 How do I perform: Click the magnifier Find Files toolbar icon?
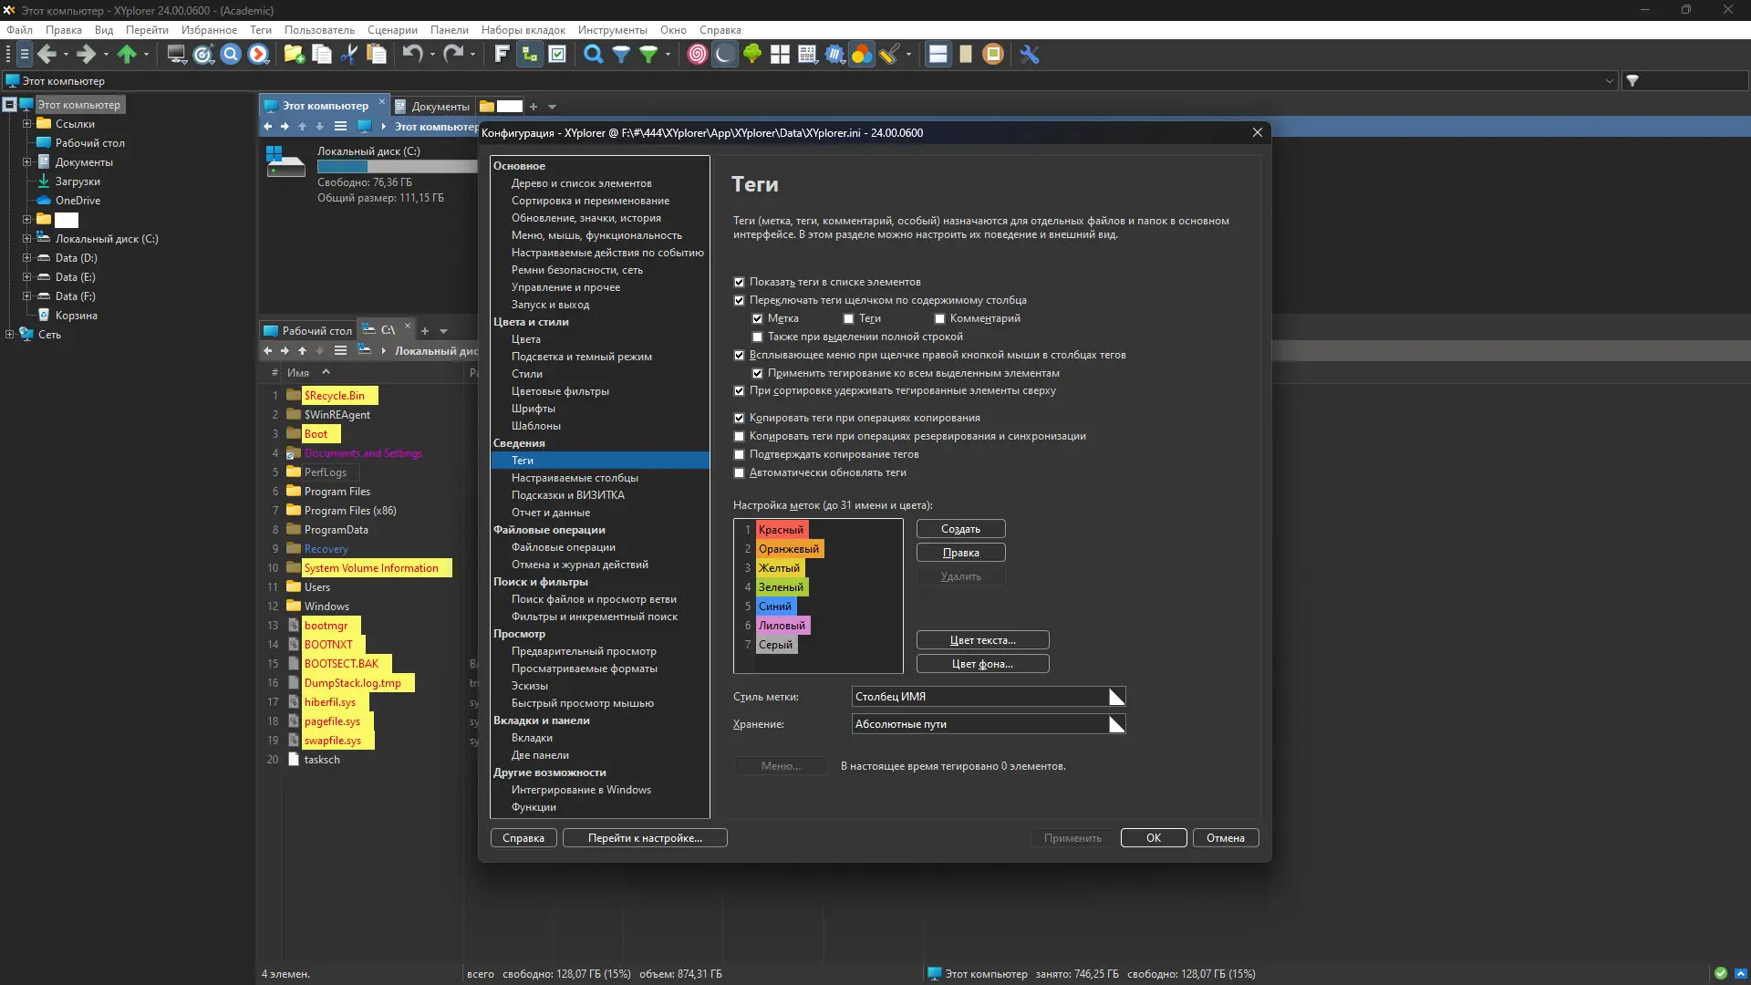tap(593, 55)
